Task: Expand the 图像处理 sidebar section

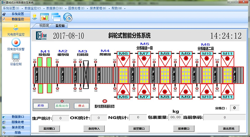Action: click(x=16, y=122)
